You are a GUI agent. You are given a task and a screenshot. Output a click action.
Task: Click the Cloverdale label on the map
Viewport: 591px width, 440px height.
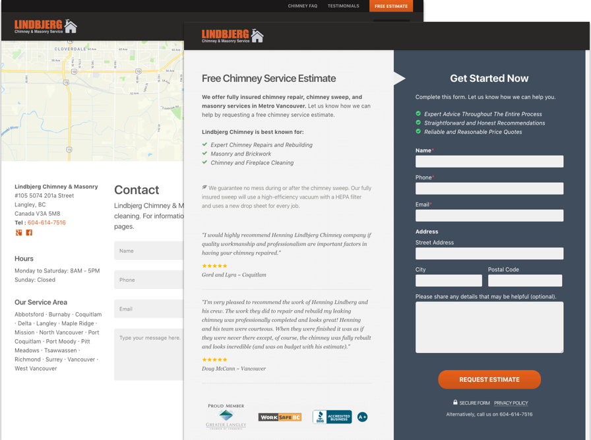coord(70,49)
